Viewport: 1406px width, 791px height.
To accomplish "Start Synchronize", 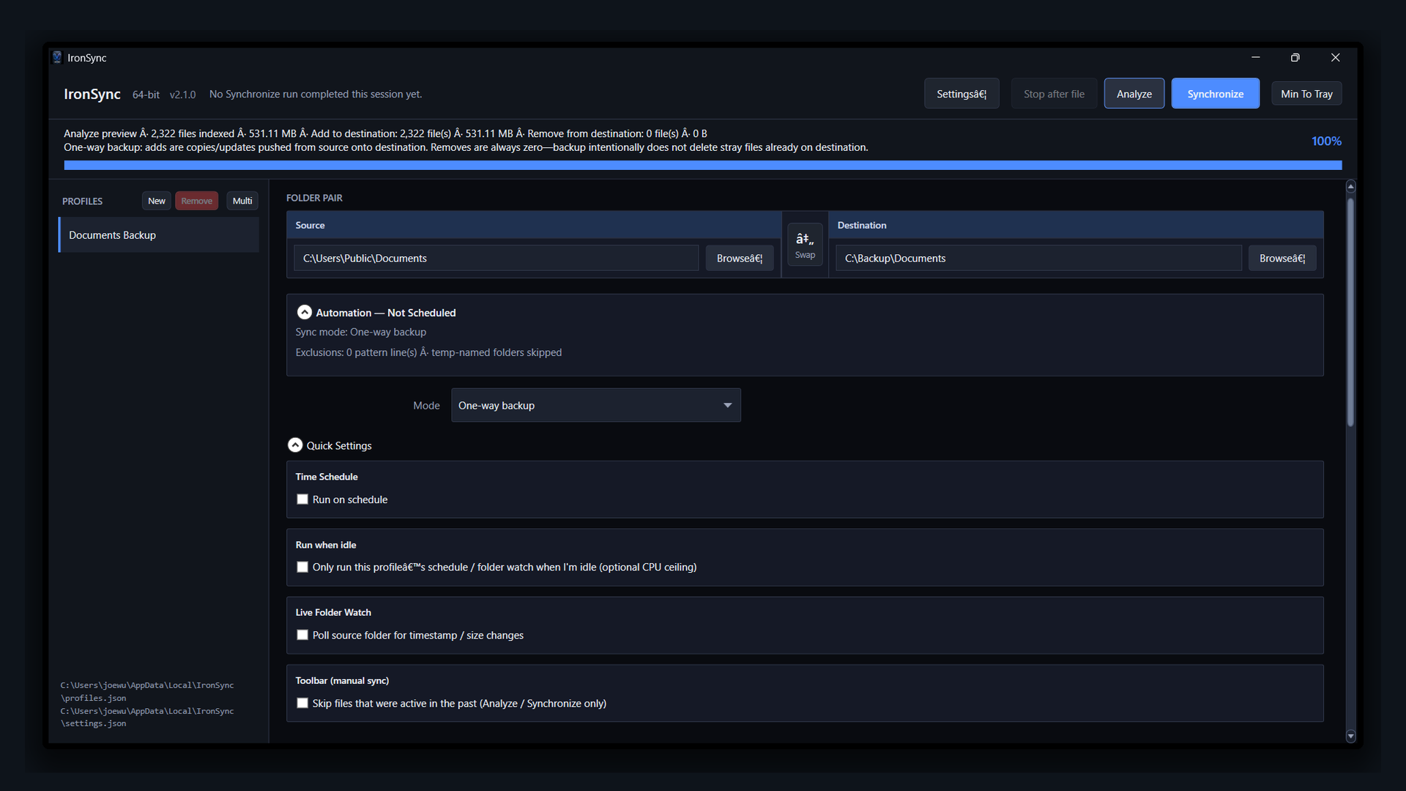I will point(1215,94).
